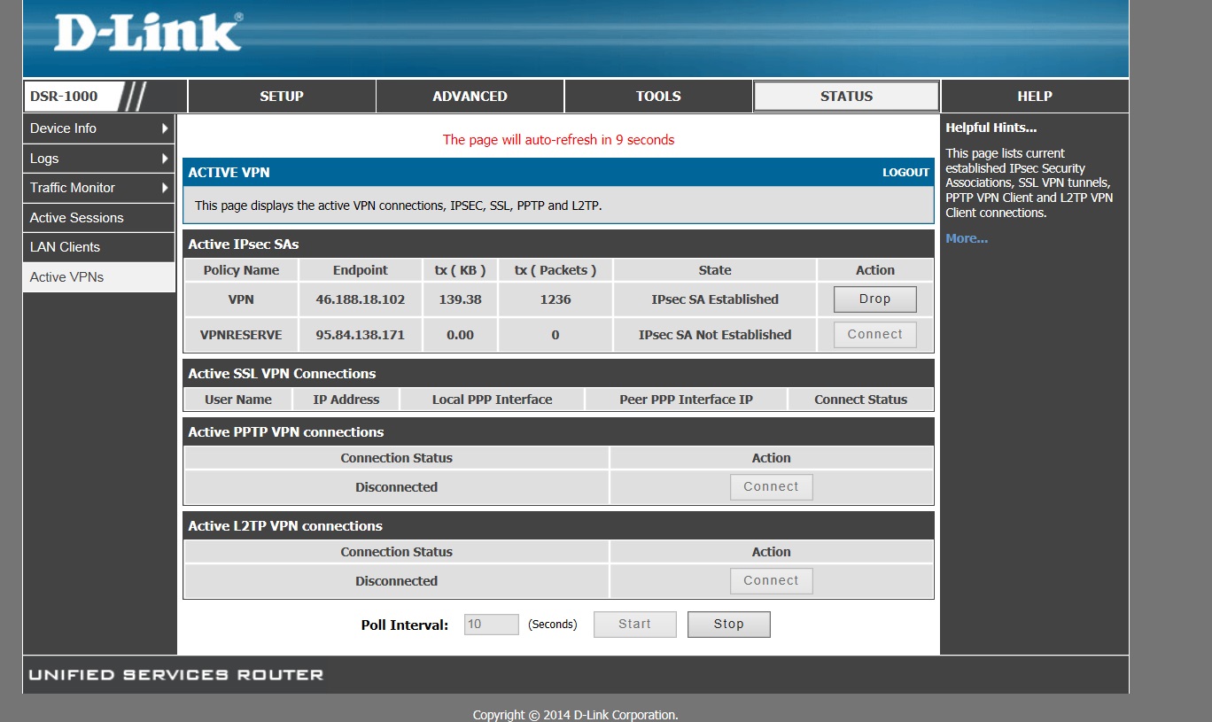The height and width of the screenshot is (722, 1212).
Task: Connect the VPNRESERVE IPsec policy
Action: click(874, 335)
